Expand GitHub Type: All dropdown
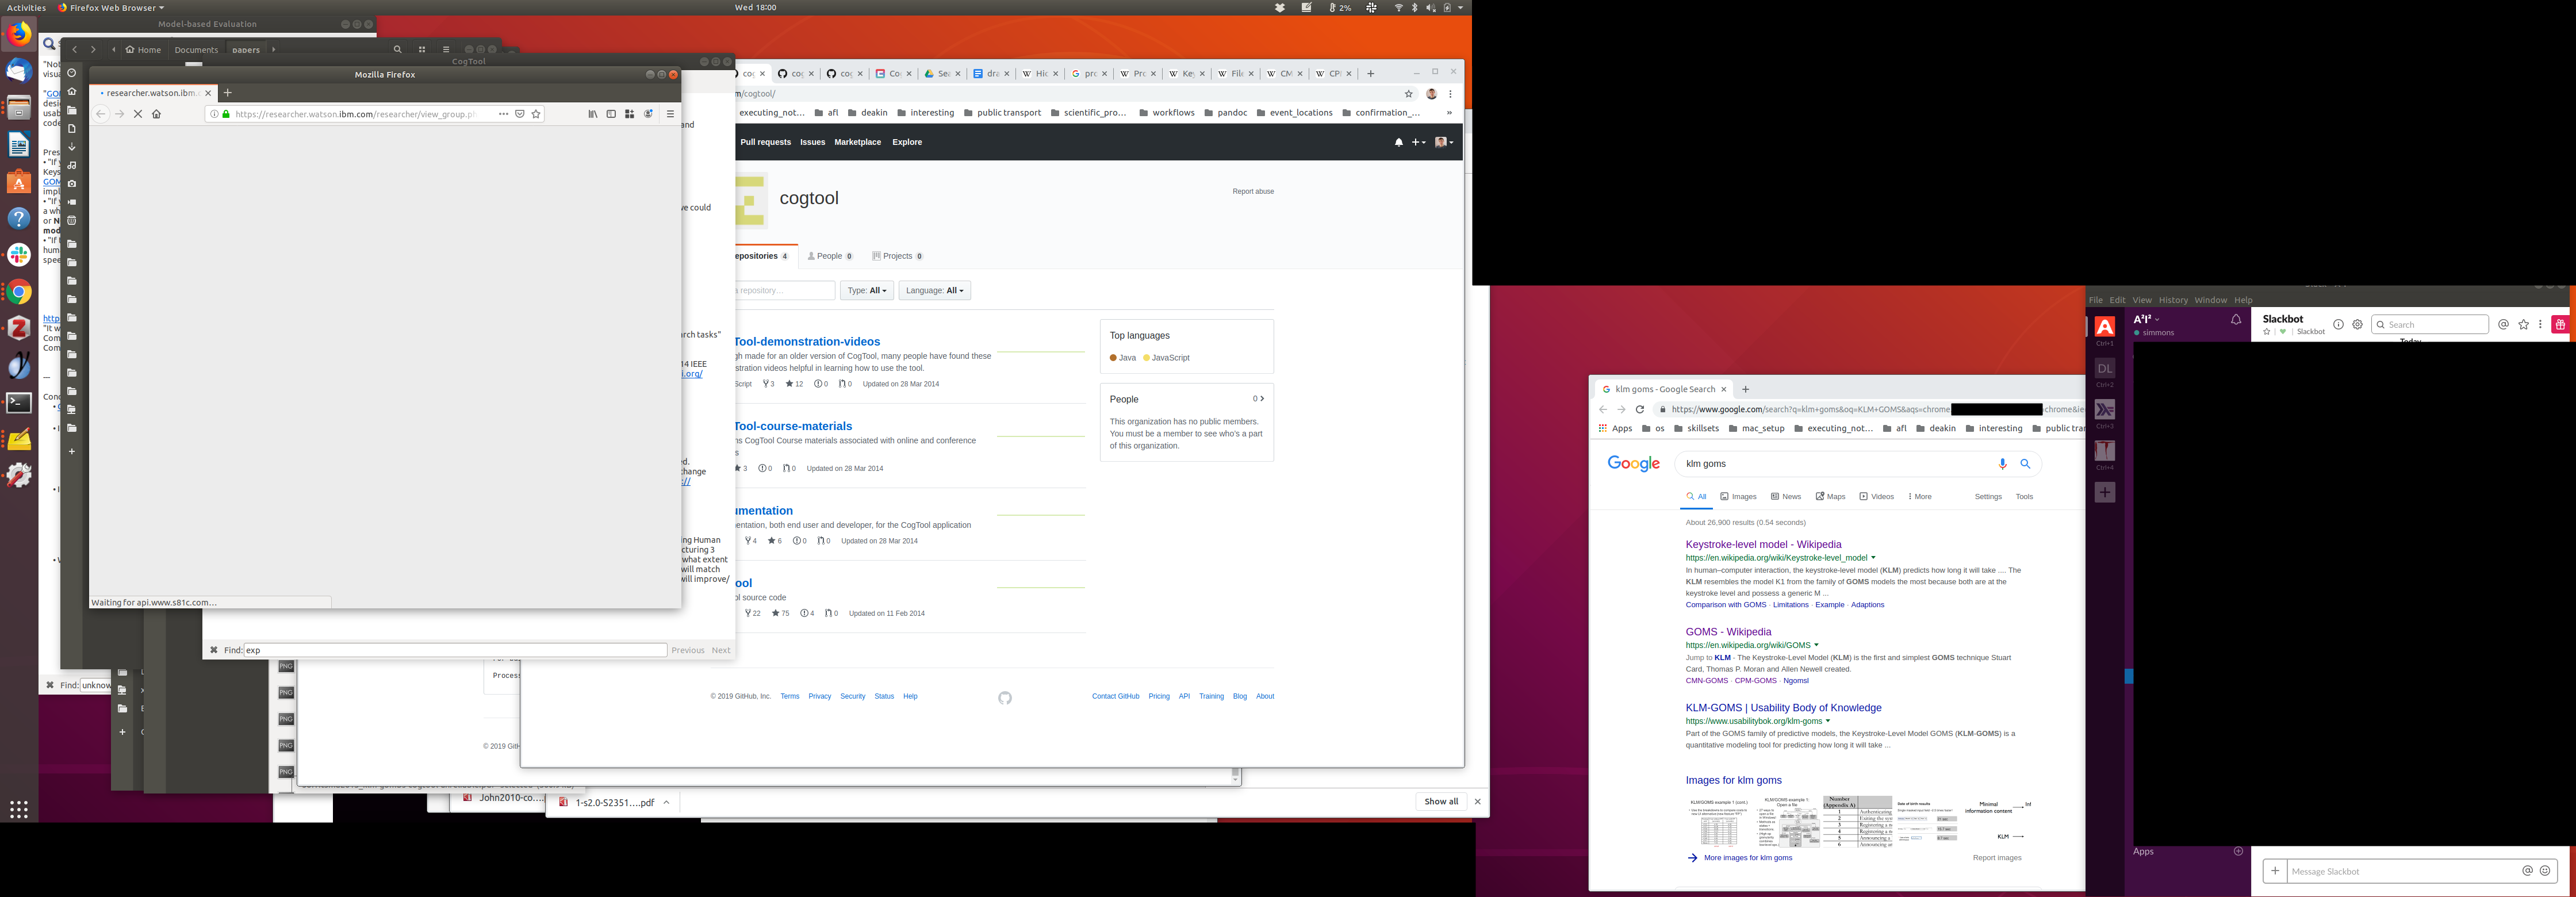The height and width of the screenshot is (897, 2576). click(x=866, y=291)
